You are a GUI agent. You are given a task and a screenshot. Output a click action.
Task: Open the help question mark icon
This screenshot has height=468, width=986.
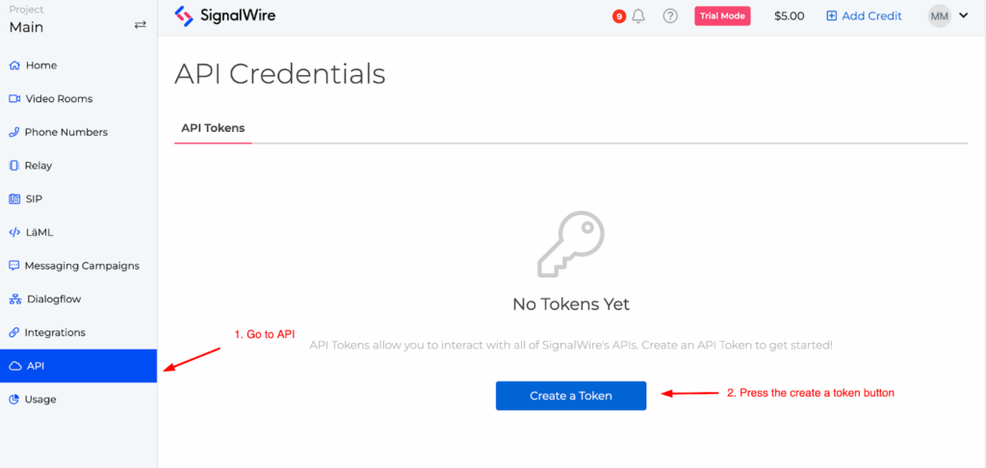pos(670,16)
